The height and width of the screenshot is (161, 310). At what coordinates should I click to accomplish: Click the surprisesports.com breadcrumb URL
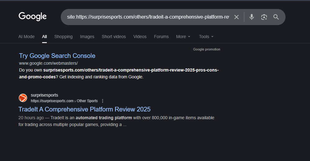(52, 101)
